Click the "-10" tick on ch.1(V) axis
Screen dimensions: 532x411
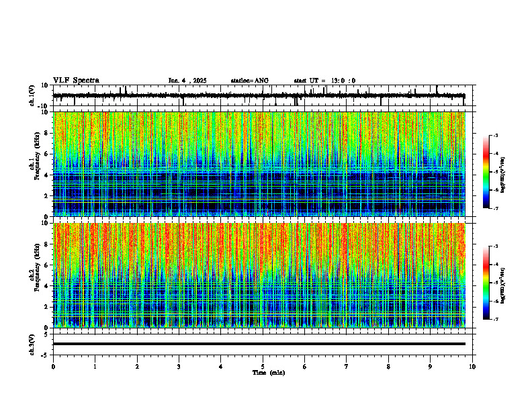[x=44, y=106]
